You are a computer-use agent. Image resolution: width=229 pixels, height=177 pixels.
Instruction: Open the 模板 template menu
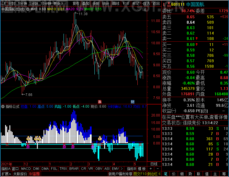click(142, 169)
